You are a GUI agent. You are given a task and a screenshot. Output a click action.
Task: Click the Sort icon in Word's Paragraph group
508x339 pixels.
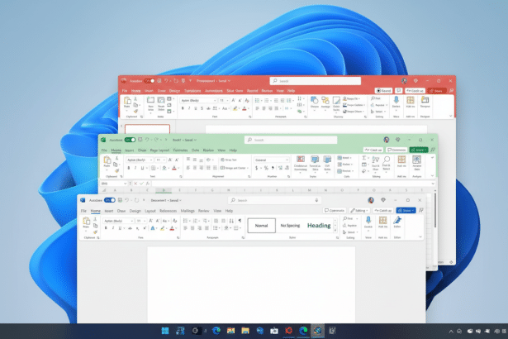tap(231, 221)
